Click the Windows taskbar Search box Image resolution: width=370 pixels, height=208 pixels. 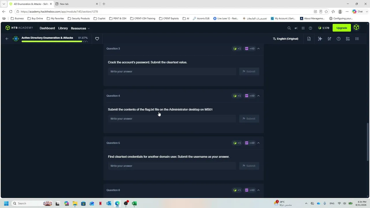click(32, 203)
